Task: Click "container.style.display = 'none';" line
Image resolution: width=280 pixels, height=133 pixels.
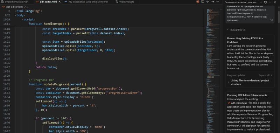Action: click(x=77, y=127)
